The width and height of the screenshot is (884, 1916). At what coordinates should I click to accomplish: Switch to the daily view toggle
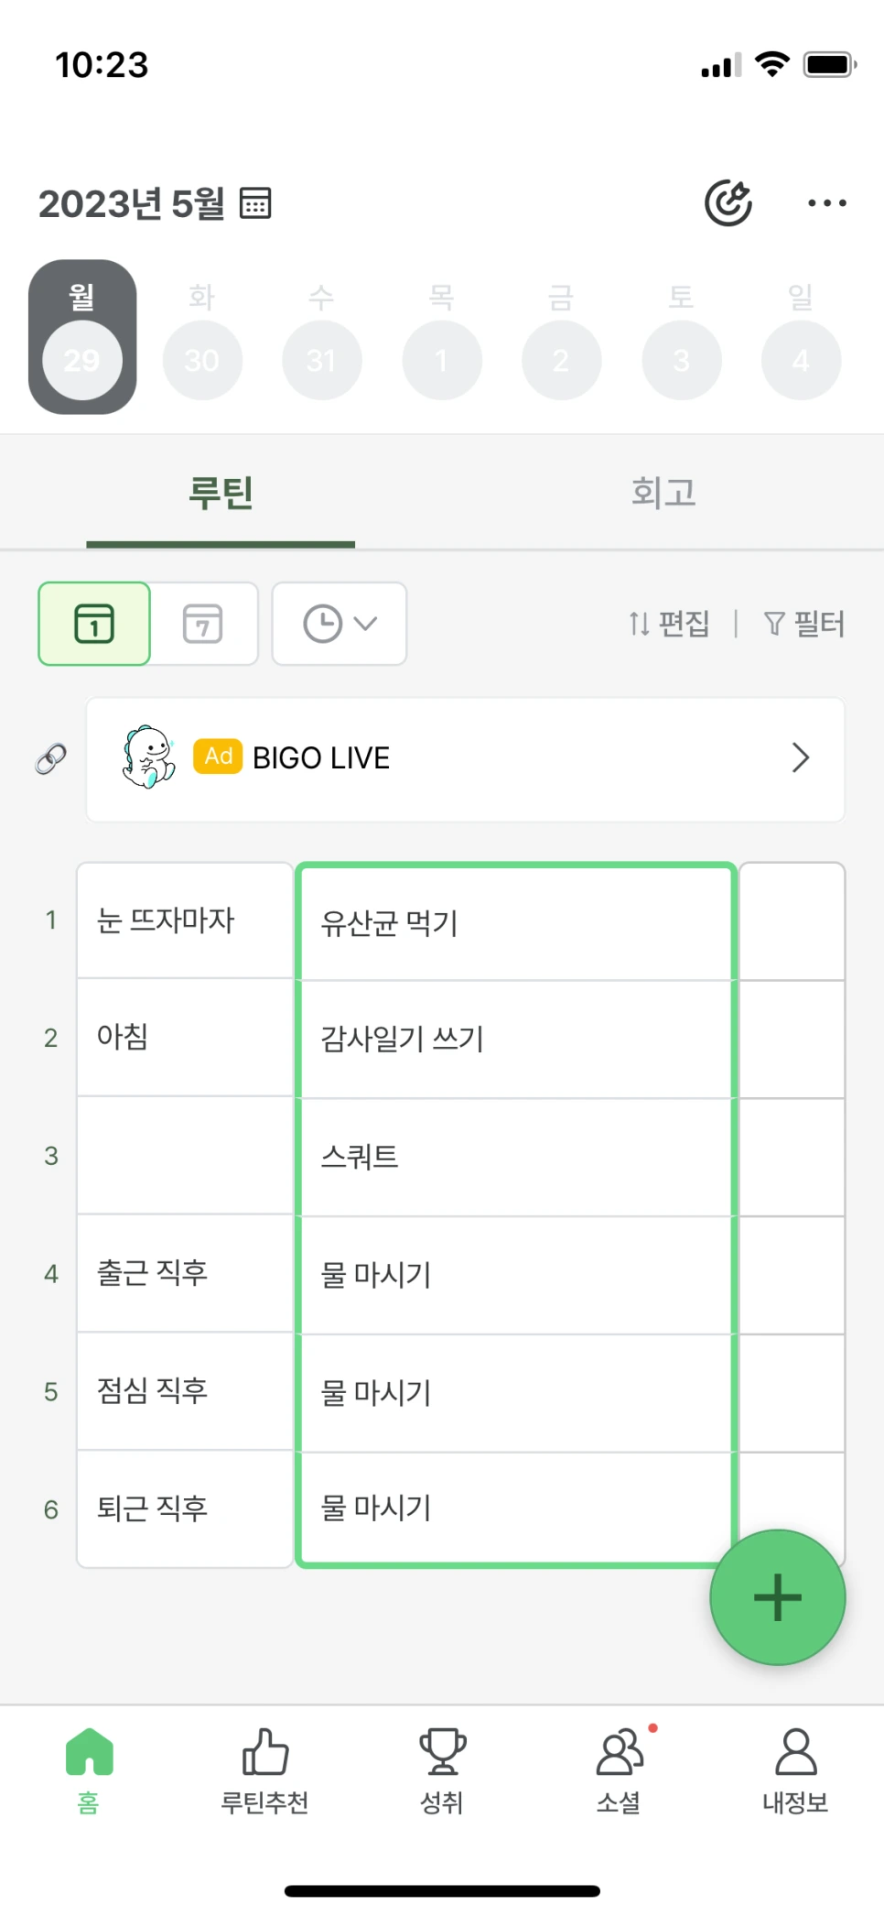click(x=94, y=624)
